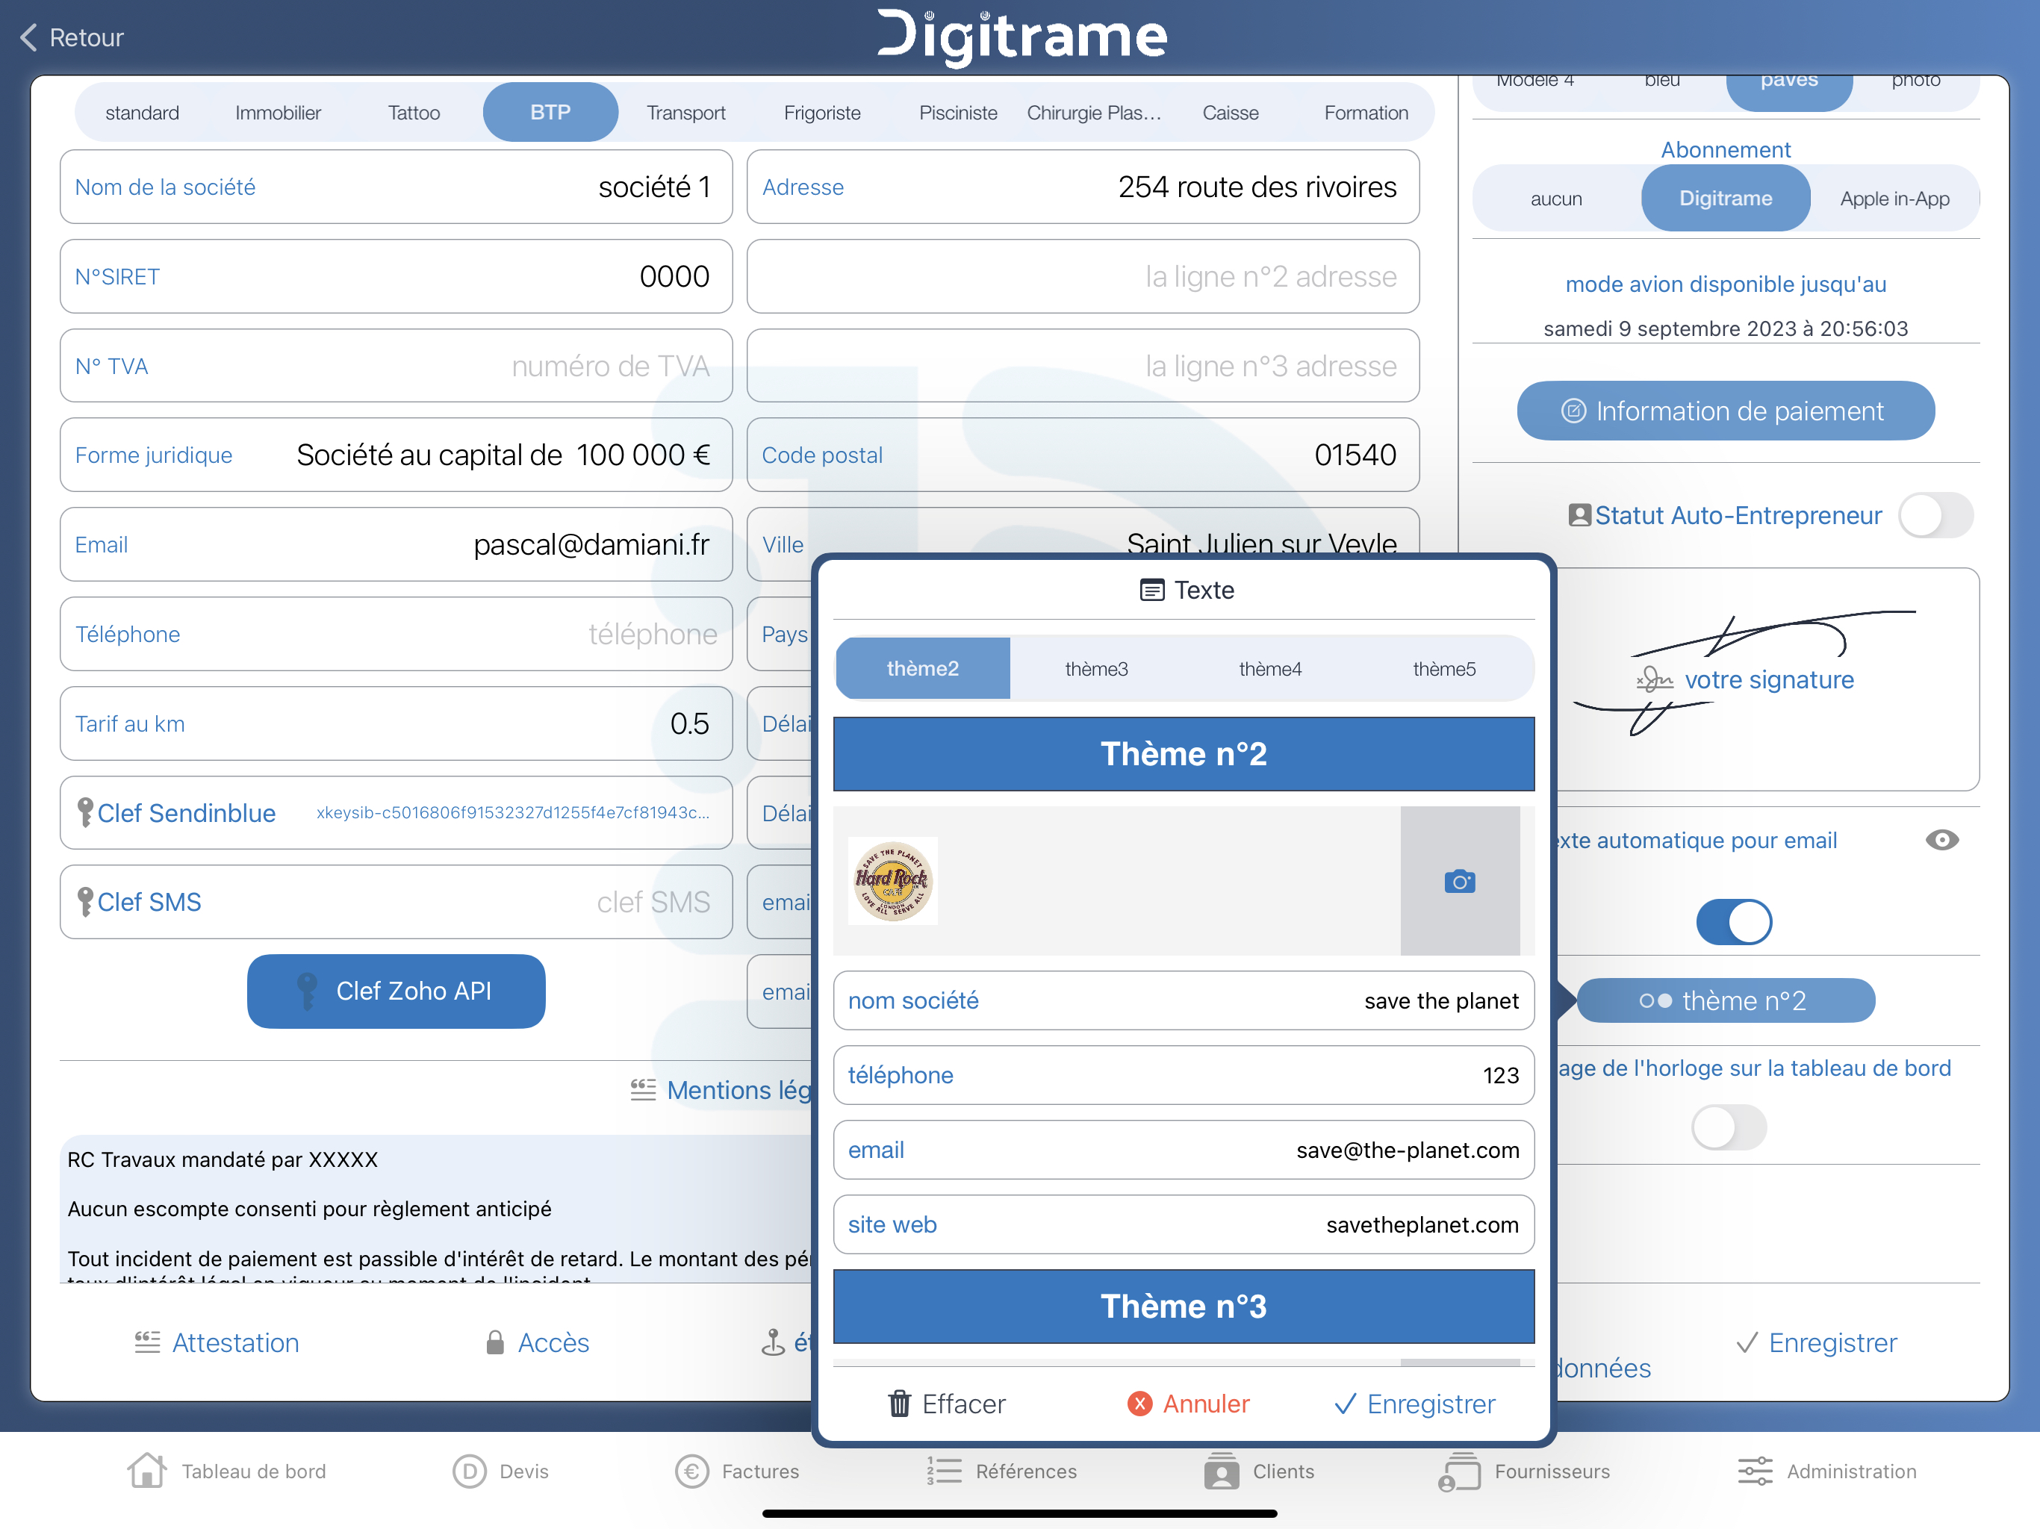
Task: Switch to the Pisciniste template tab
Action: [x=958, y=113]
